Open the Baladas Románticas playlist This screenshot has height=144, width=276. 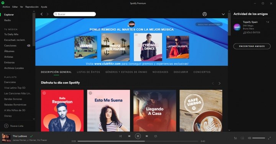pyautogui.click(x=15, y=105)
